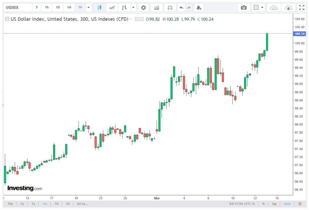This screenshot has height=210, width=309.
Task: Click the compare symbols scale icon
Action: [x=170, y=8]
